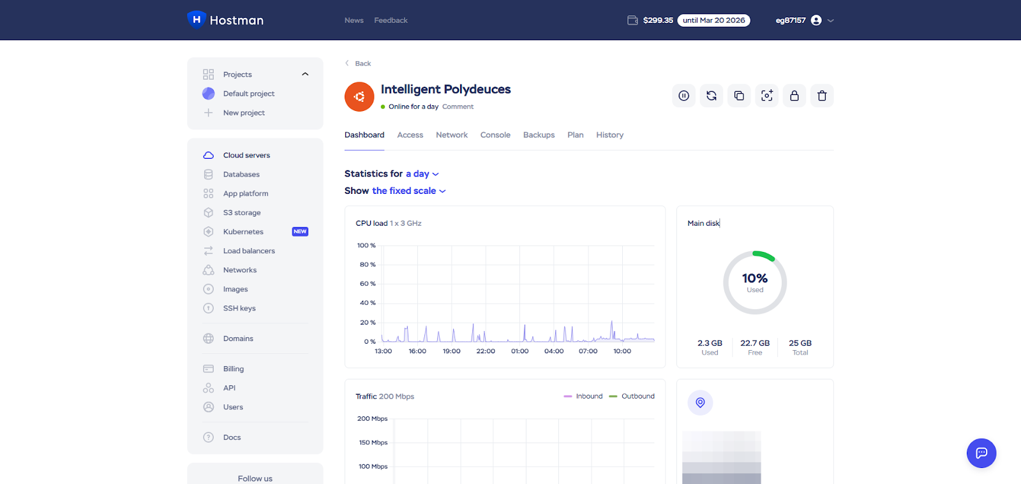Click the Networks icon
The width and height of the screenshot is (1021, 484).
208,270
